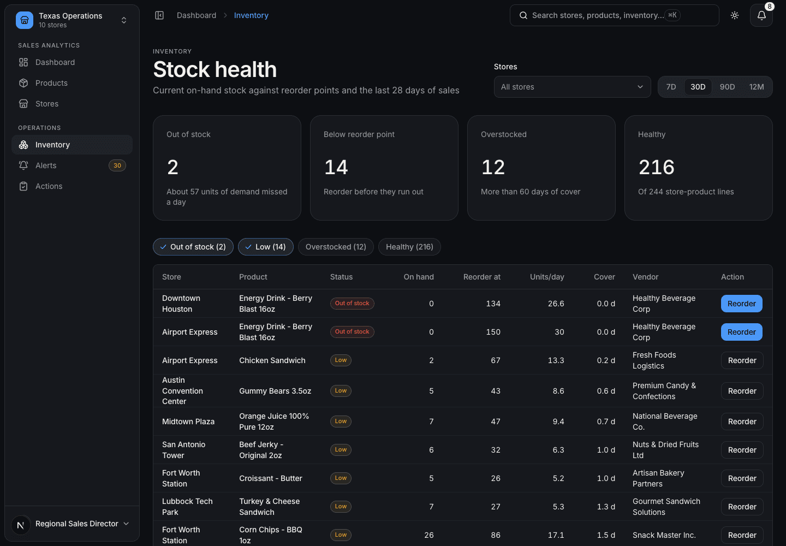Click the Stock health heading

pyautogui.click(x=215, y=69)
